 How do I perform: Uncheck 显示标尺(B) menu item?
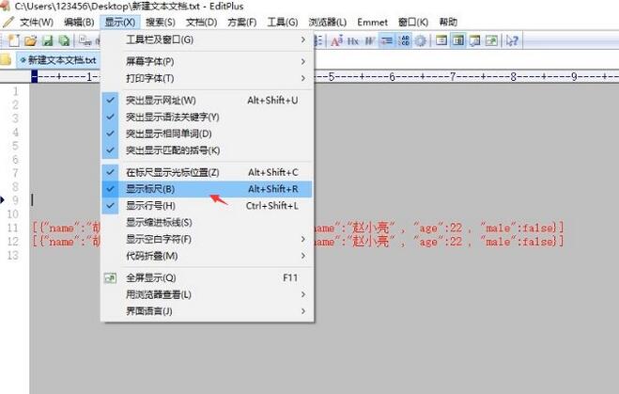(208, 189)
